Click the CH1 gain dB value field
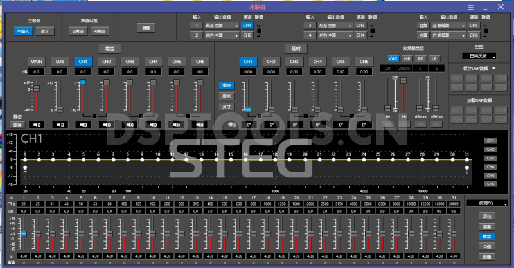The width and height of the screenshot is (514, 268). point(83,72)
